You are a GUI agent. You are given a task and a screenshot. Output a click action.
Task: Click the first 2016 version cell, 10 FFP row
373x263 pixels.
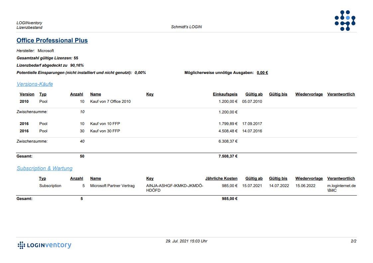coord(24,124)
